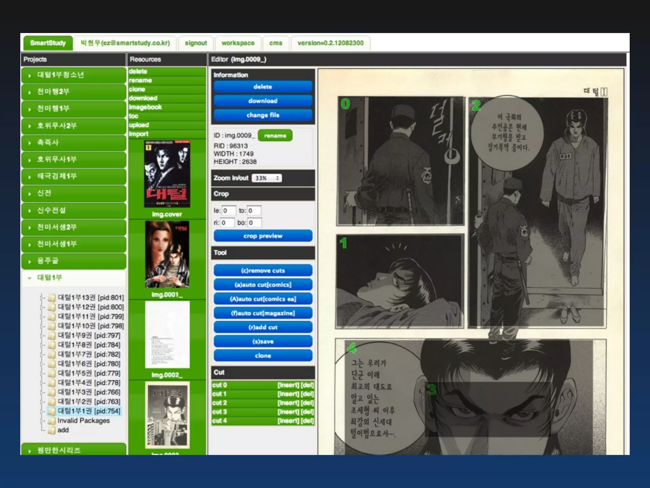Click cut panel marker 0 on page
This screenshot has width=650, height=488.
coord(345,104)
